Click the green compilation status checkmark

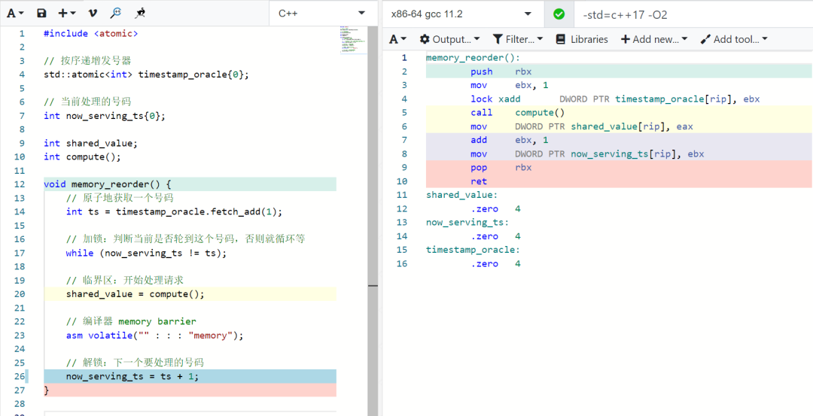pyautogui.click(x=559, y=14)
